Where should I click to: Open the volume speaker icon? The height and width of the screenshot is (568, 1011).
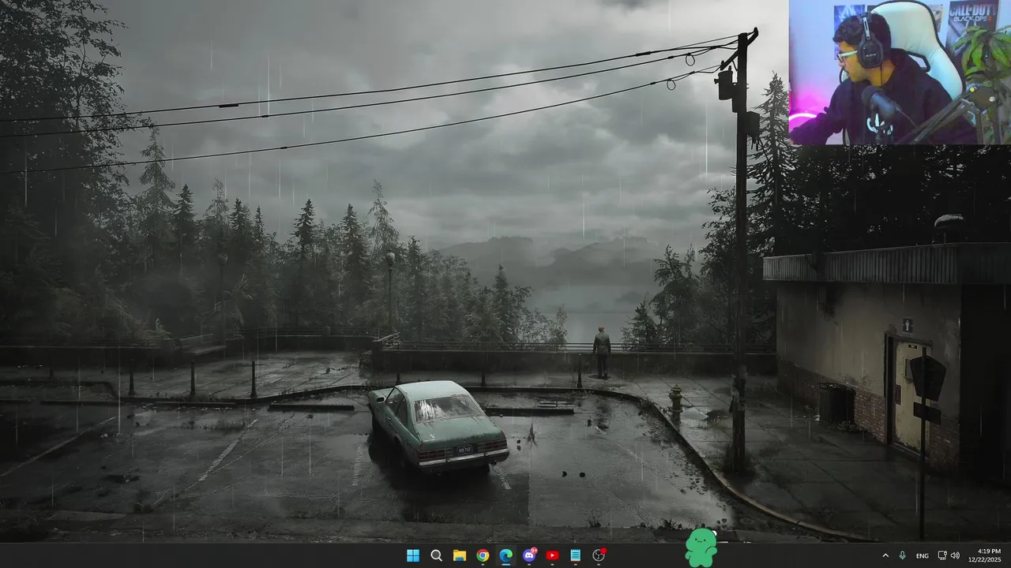tap(955, 555)
